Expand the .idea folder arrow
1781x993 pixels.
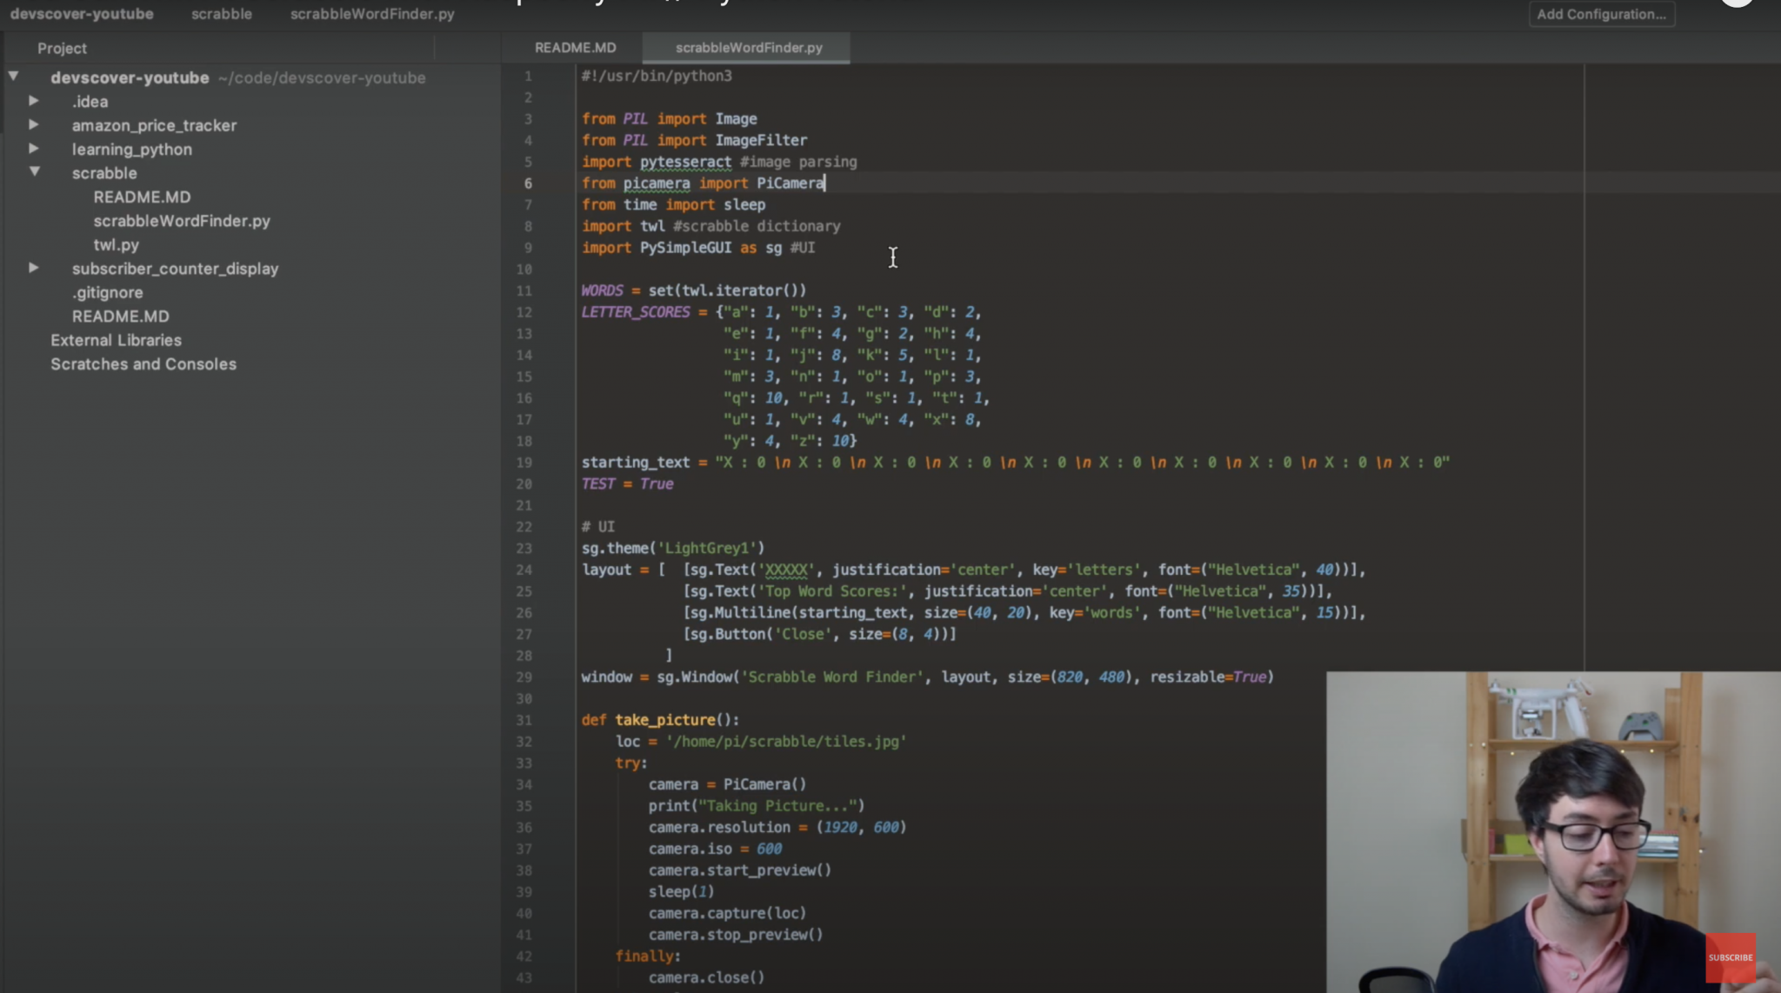click(x=34, y=101)
